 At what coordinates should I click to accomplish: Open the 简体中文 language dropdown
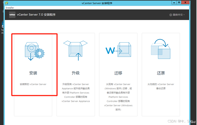(177, 15)
